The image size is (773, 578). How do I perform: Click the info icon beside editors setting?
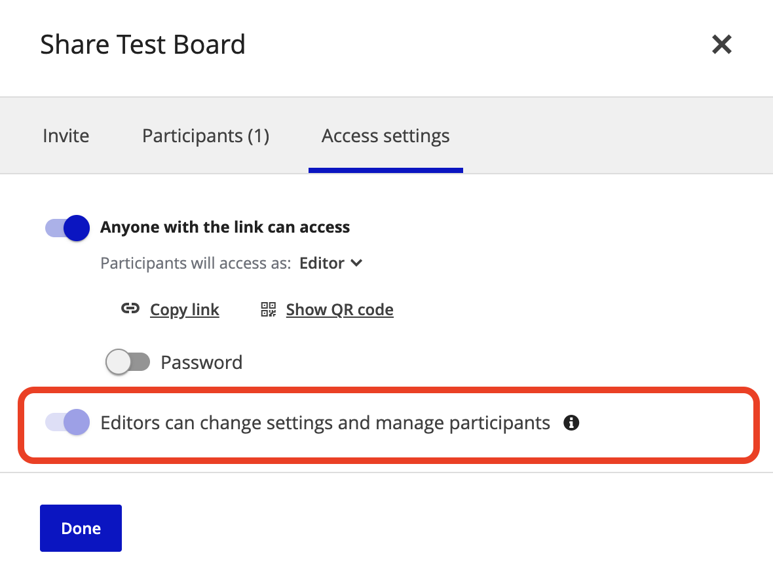tap(571, 423)
